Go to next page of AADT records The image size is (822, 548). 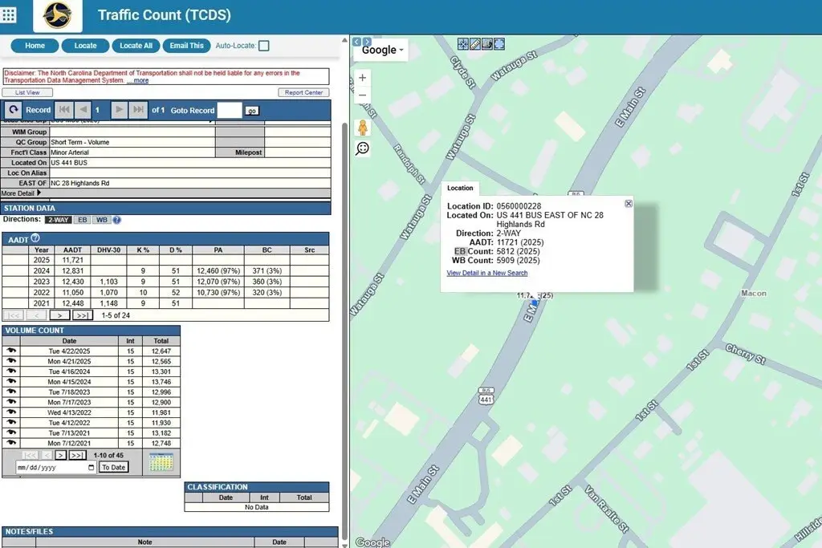[x=60, y=315]
